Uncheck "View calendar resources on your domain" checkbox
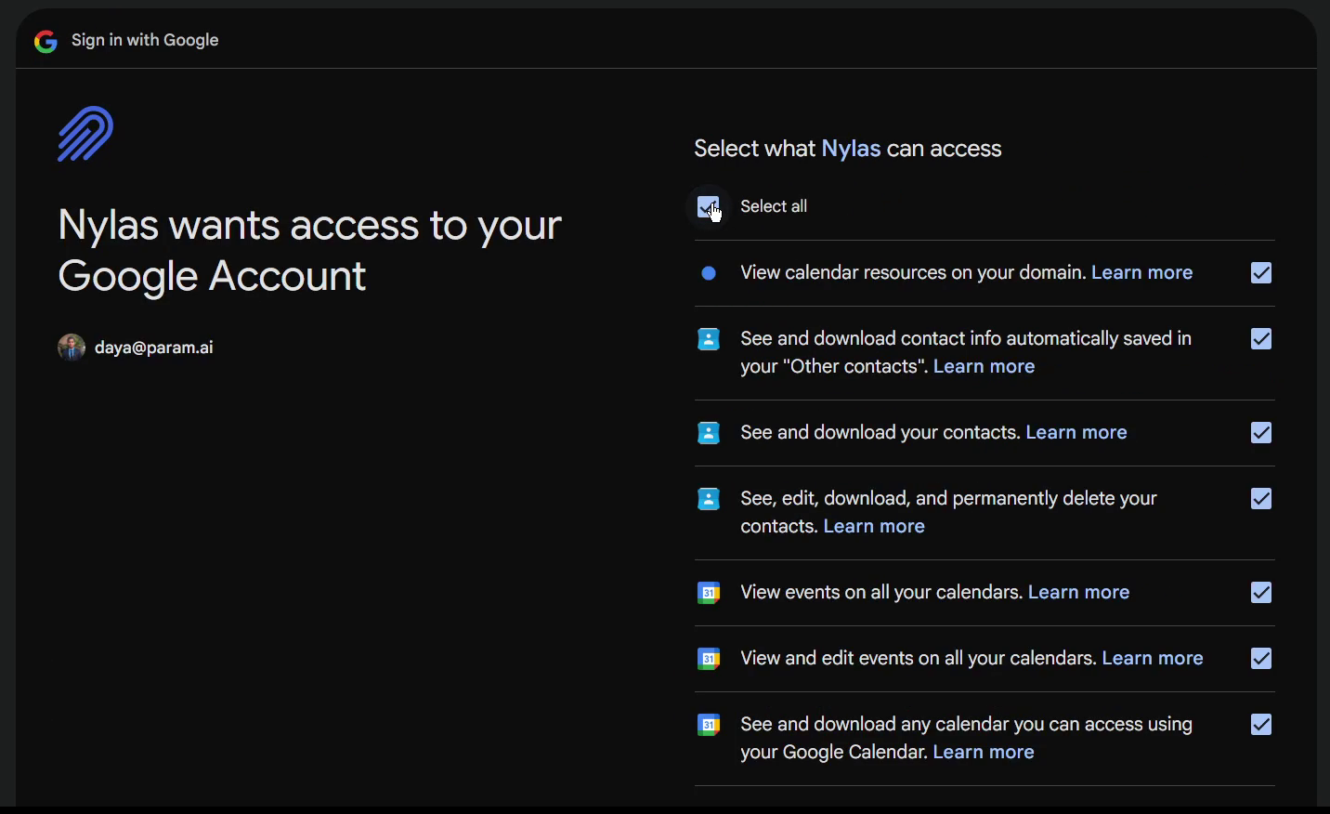 tap(1261, 273)
